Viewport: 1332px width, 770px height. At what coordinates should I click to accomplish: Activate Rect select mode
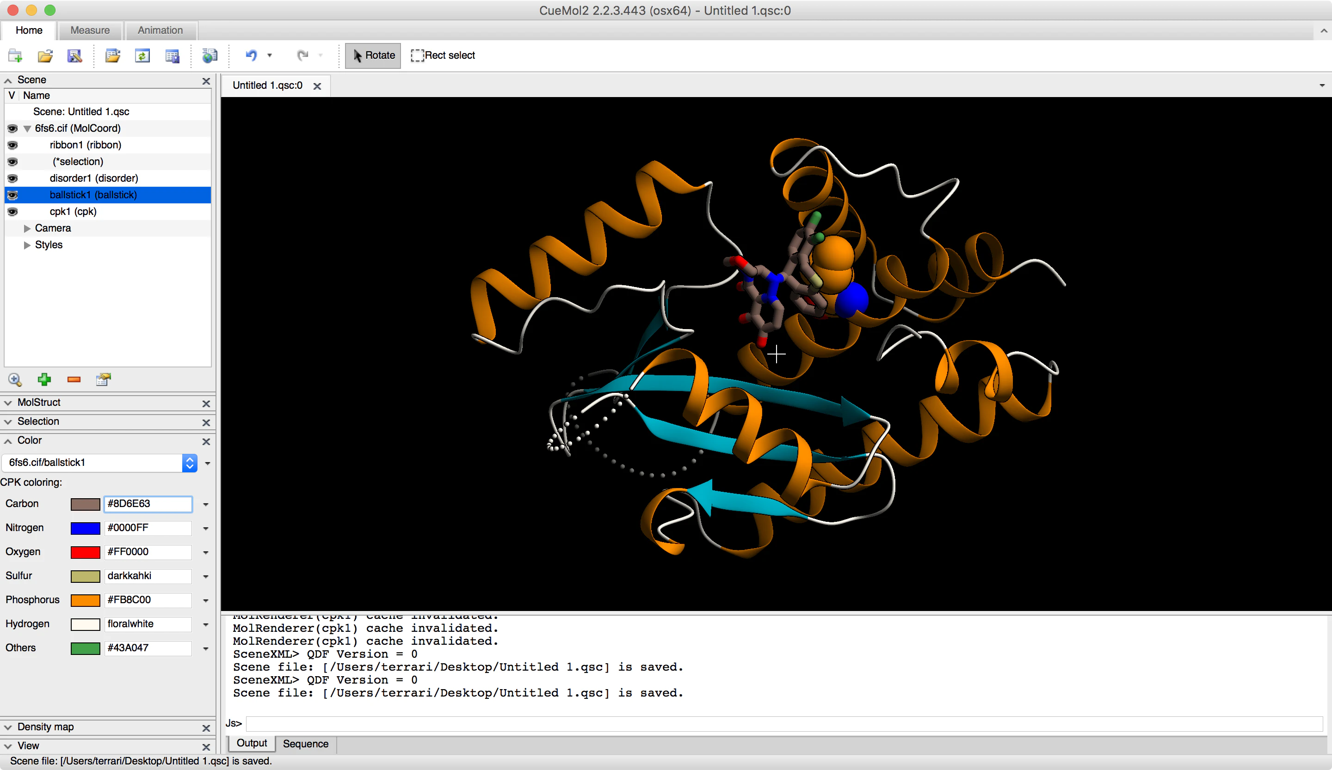[443, 55]
